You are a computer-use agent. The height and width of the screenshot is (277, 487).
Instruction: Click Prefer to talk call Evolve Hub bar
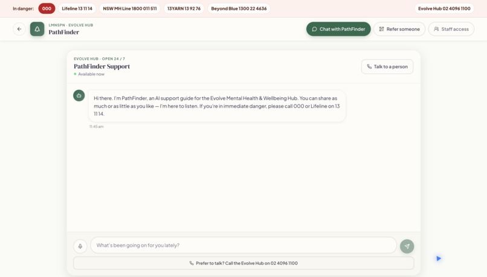coord(243,263)
